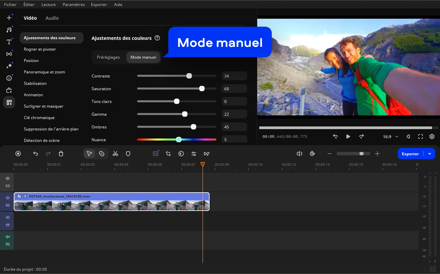440x274 pixels.
Task: Open the Transitions panel in sidebar
Action: [9, 54]
